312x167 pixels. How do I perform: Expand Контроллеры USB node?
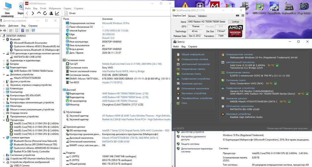click(4, 99)
